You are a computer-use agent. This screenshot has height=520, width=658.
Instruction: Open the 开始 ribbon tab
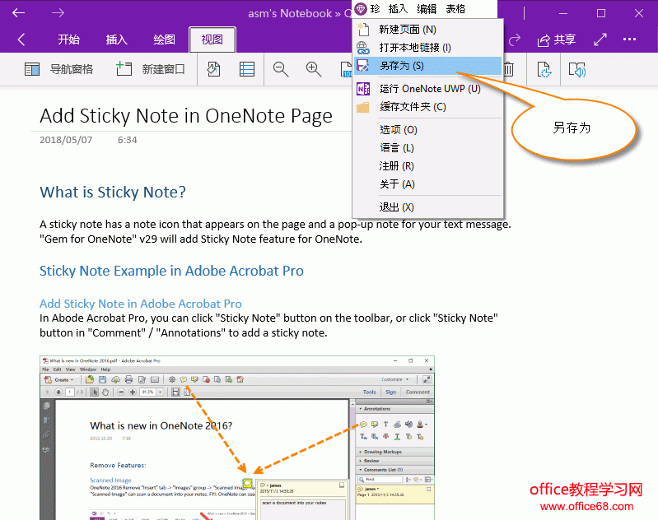[x=68, y=39]
